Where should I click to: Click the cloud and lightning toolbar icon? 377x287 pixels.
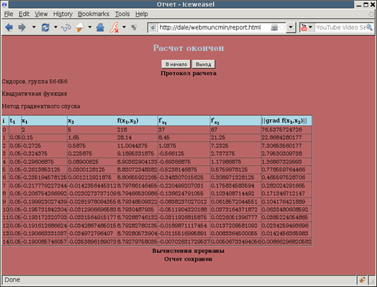80,28
